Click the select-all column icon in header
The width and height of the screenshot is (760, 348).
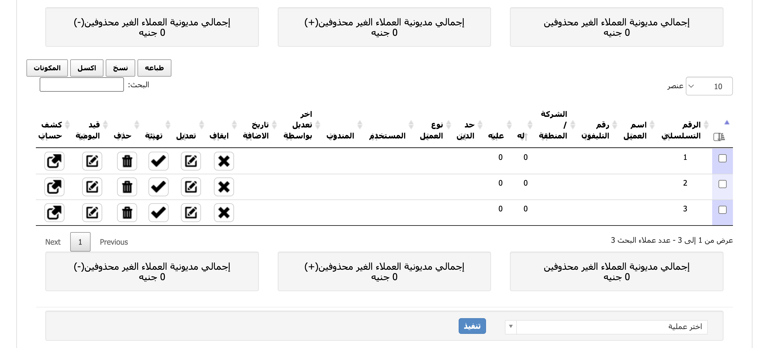click(x=719, y=137)
